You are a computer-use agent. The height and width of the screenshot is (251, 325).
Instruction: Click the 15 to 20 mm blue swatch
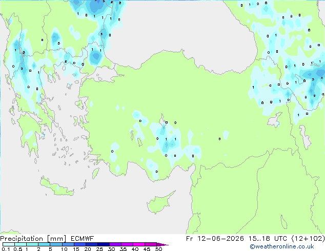point(80,244)
